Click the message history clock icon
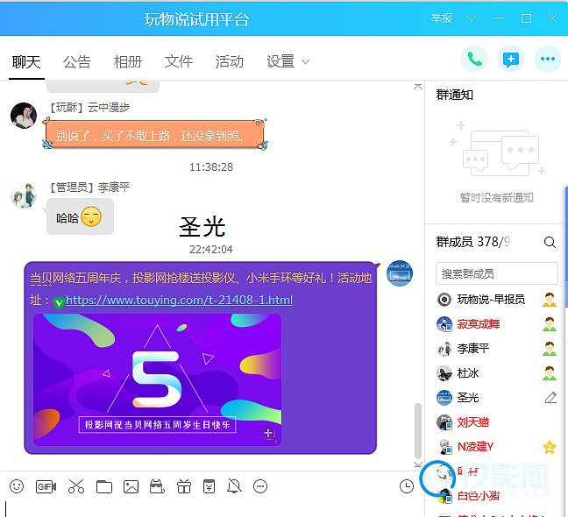 point(406,486)
